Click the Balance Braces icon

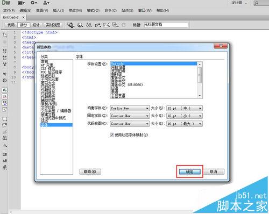pyautogui.click(x=5, y=80)
